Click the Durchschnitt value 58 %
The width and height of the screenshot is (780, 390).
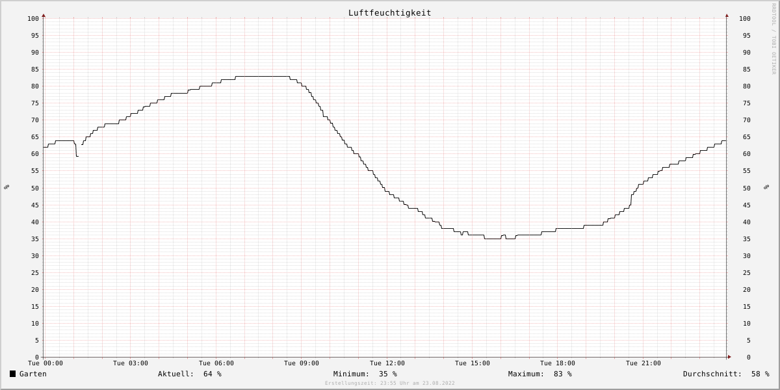pos(760,374)
